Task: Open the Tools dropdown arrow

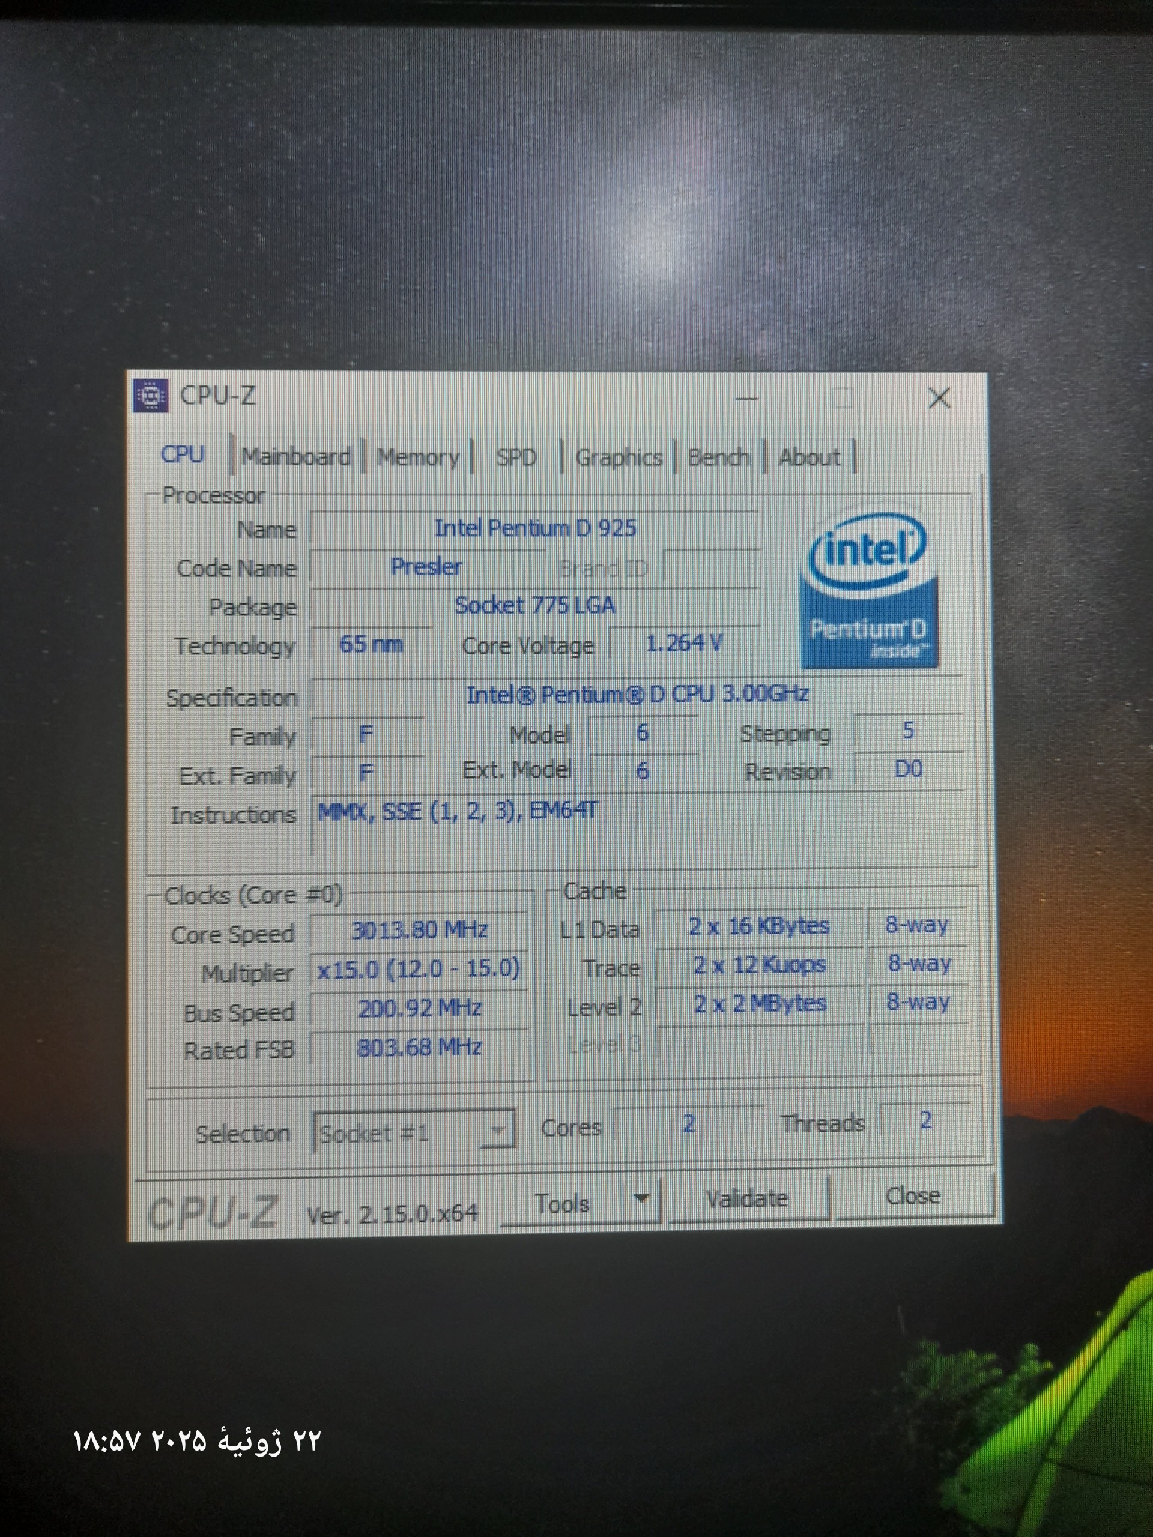Action: coord(641,1198)
